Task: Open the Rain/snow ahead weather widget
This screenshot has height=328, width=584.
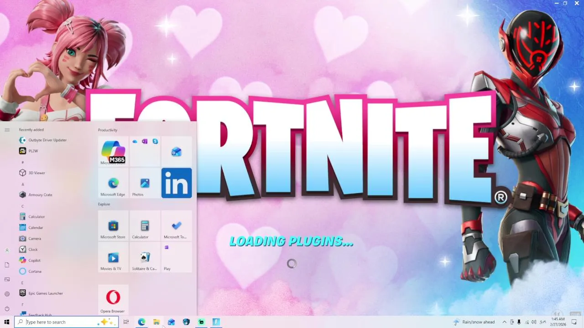Action: pos(474,322)
